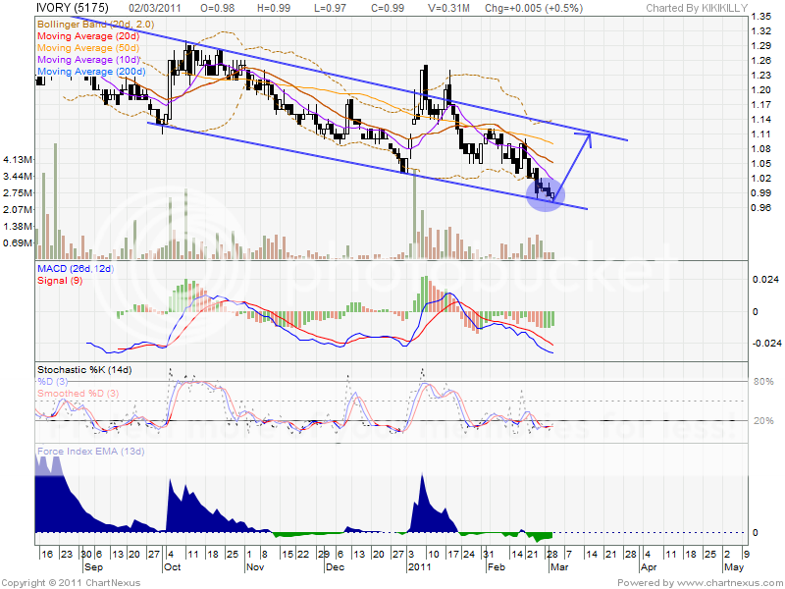Click the 80% level label in the Stochastic panel
Image resolution: width=785 pixels, height=589 pixels.
(x=762, y=380)
